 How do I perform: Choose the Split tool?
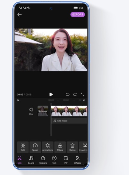23,147
